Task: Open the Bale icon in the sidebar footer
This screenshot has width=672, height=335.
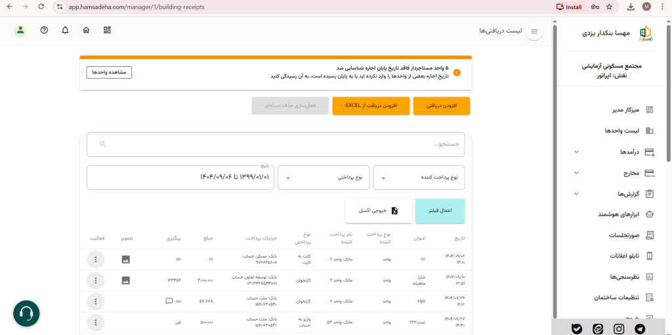Action: pyautogui.click(x=577, y=328)
